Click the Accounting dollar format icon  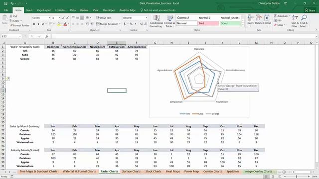[125, 24]
